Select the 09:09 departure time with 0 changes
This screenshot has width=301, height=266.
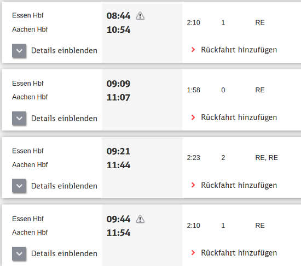pyautogui.click(x=118, y=84)
